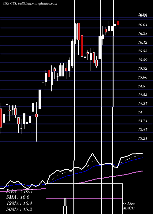
Task: Click the 15.85 price axis label
Action: pyautogui.click(x=143, y=51)
